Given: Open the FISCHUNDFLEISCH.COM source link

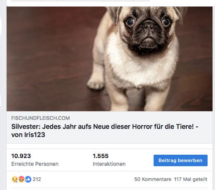Looking at the screenshot, I should coord(41,118).
